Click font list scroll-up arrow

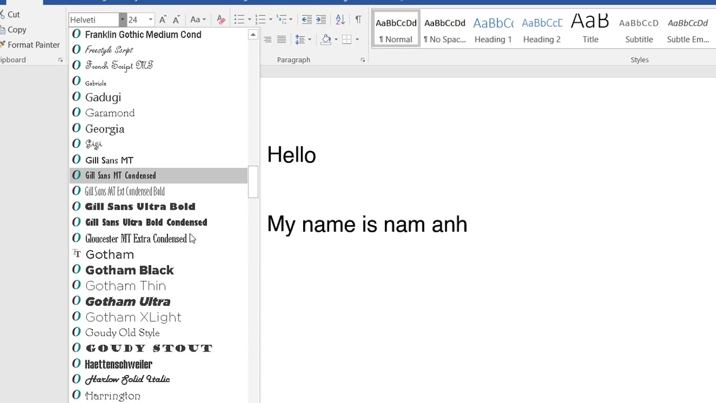pos(253,35)
